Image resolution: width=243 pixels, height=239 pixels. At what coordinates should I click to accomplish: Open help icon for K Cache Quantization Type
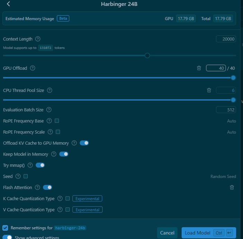(x=60, y=198)
